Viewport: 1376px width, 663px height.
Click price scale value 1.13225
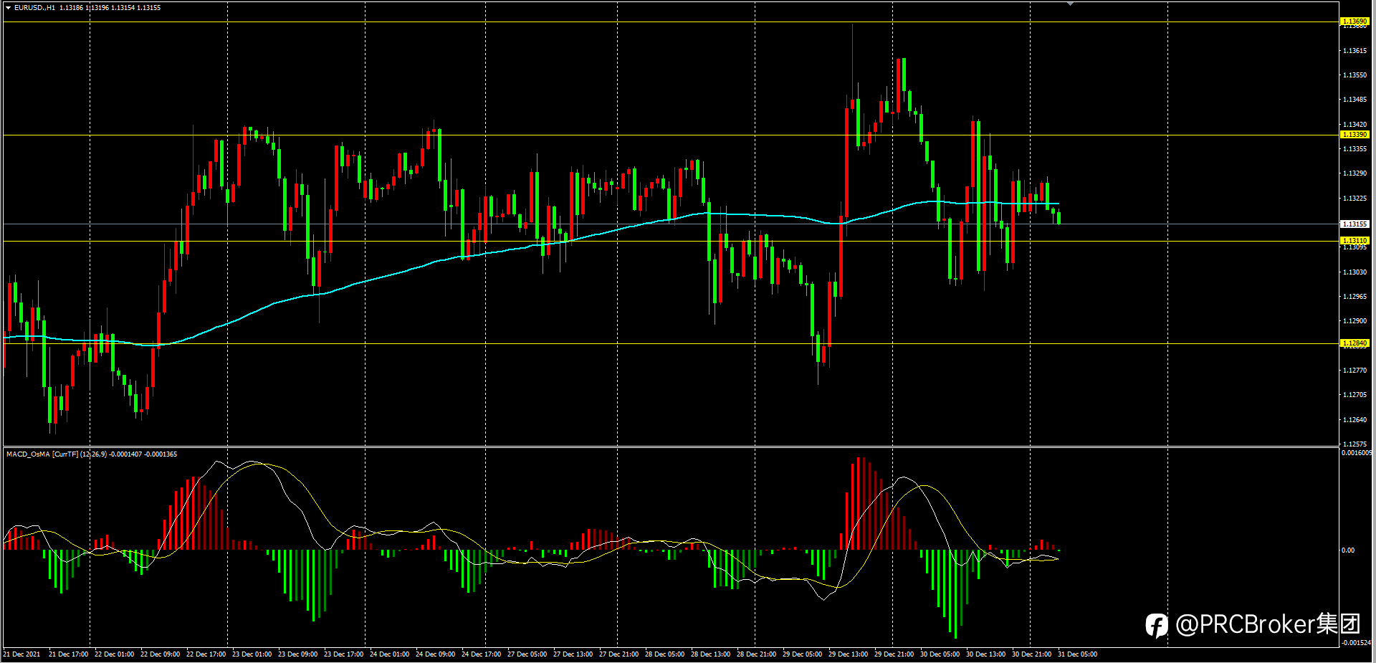tap(1354, 199)
